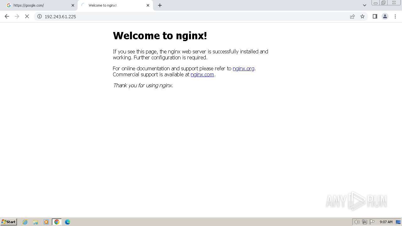Close the google.com tab

click(x=73, y=5)
